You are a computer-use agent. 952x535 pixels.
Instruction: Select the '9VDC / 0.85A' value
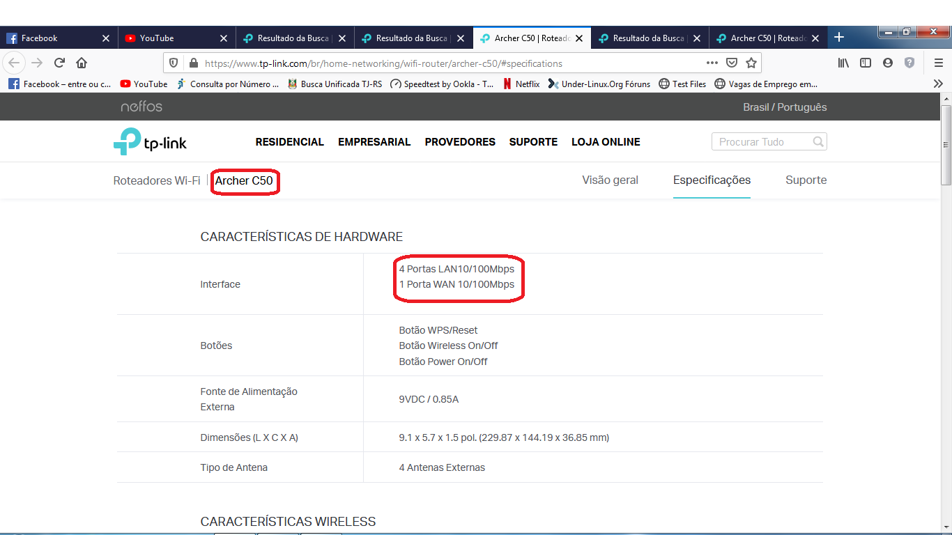pyautogui.click(x=429, y=399)
